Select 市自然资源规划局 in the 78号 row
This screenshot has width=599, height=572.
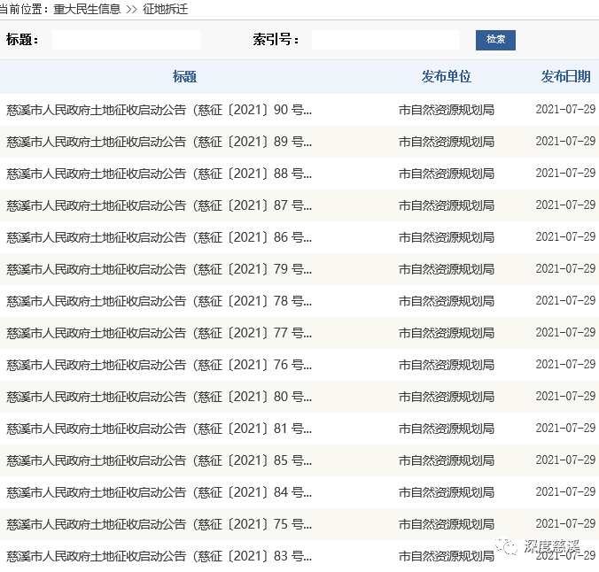point(447,301)
